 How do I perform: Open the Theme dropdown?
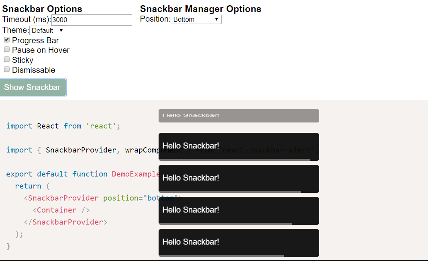click(x=48, y=30)
